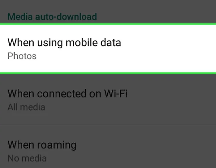
Task: Change mobile data download from Photos
Action: point(108,49)
